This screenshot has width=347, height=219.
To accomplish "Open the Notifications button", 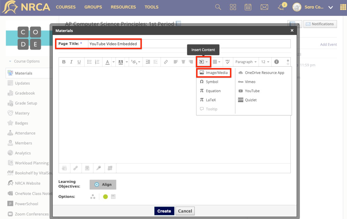I will (x=320, y=24).
